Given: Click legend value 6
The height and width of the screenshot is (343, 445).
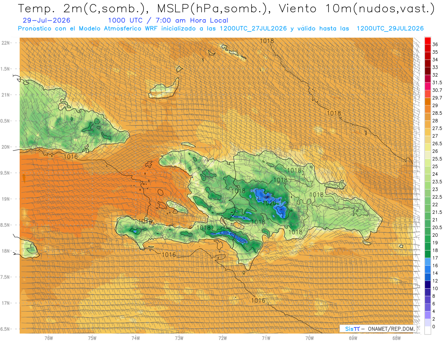Looking at the screenshot, I should click(x=434, y=304).
